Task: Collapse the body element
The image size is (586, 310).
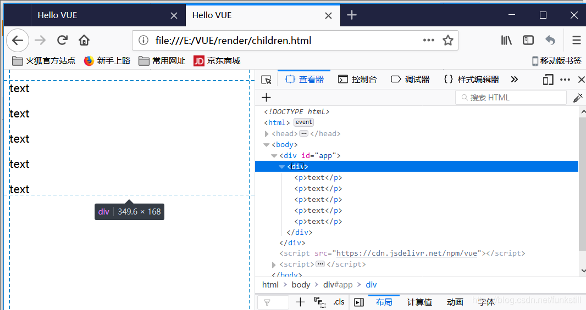Action: [267, 145]
